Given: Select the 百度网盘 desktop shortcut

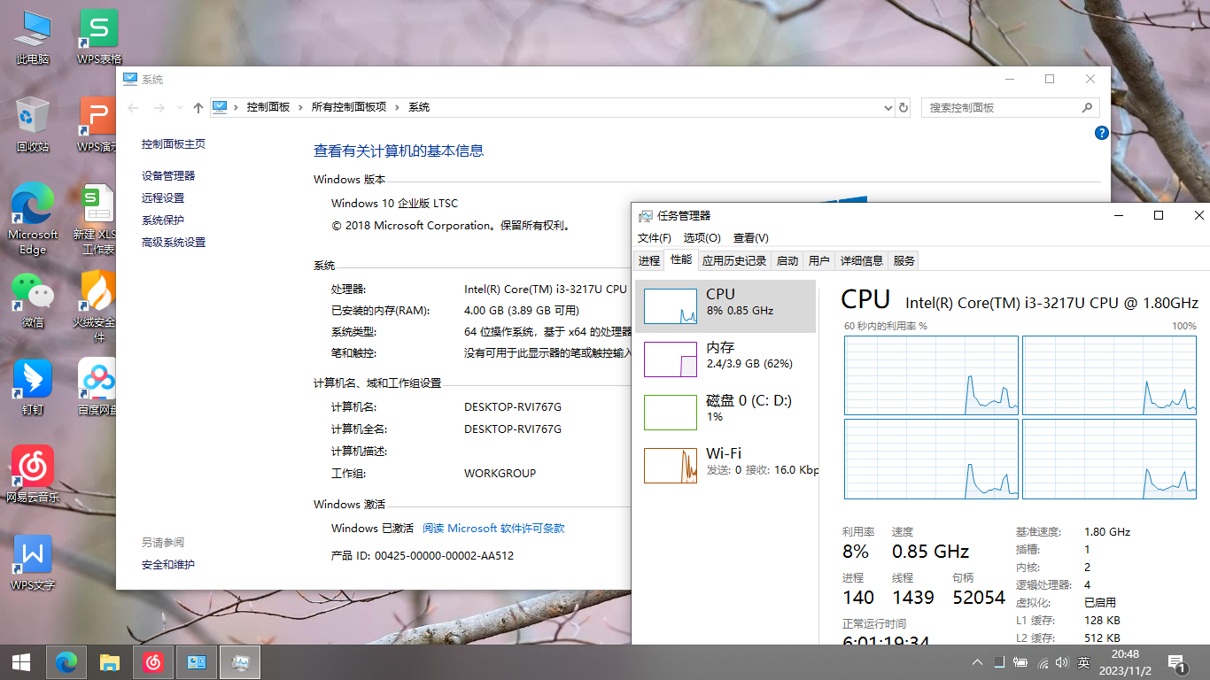Looking at the screenshot, I should [97, 388].
